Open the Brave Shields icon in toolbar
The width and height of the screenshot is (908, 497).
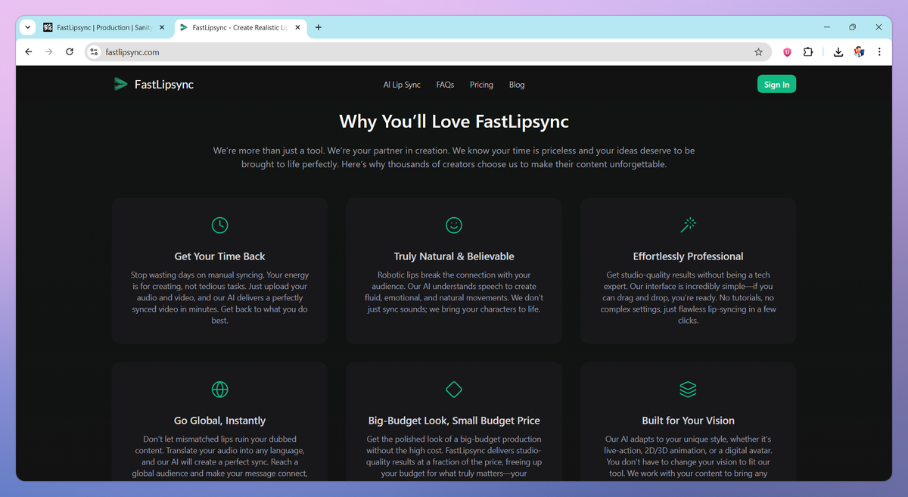click(787, 52)
